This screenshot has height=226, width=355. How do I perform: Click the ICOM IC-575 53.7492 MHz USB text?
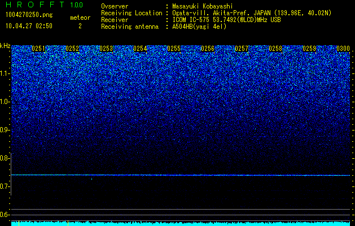click(226, 20)
